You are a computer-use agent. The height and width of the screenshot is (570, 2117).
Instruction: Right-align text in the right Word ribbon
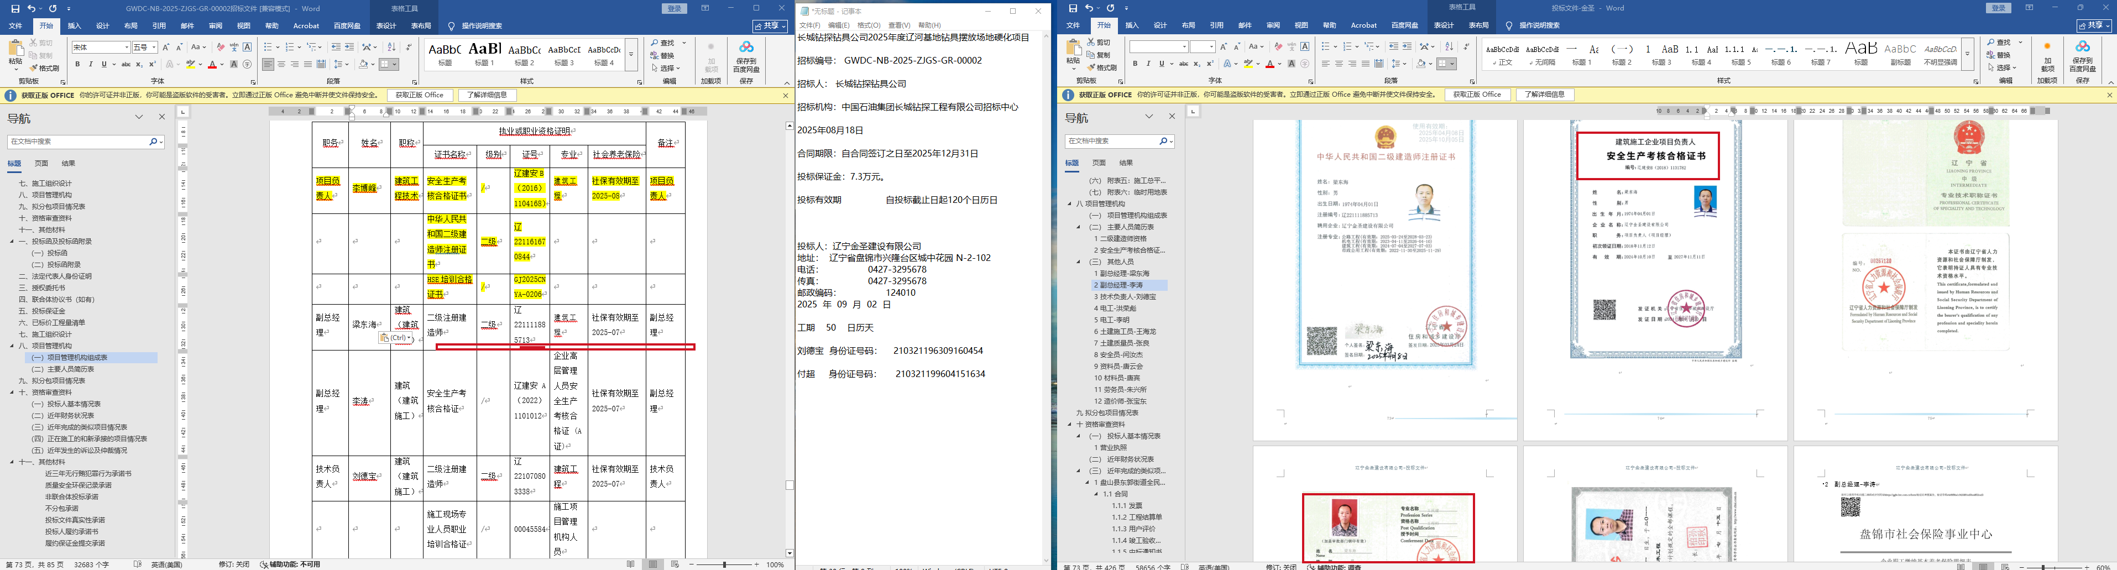click(x=1352, y=64)
